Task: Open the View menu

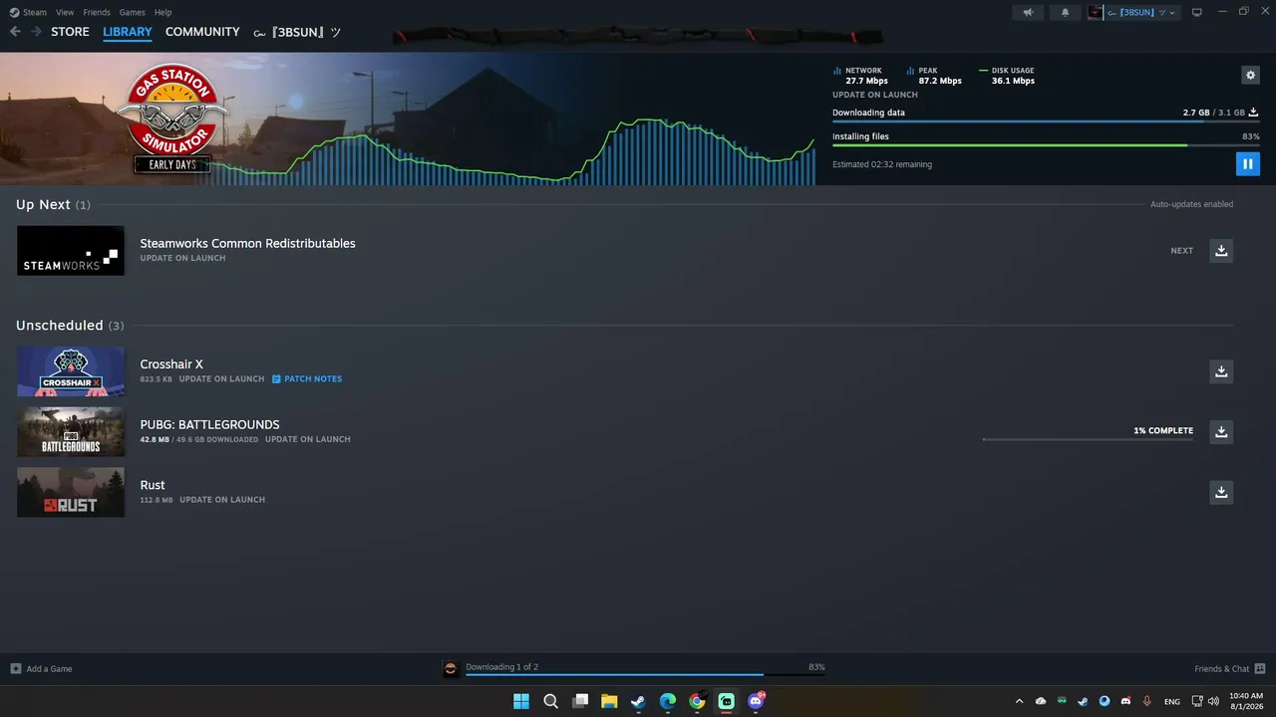Action: (65, 12)
